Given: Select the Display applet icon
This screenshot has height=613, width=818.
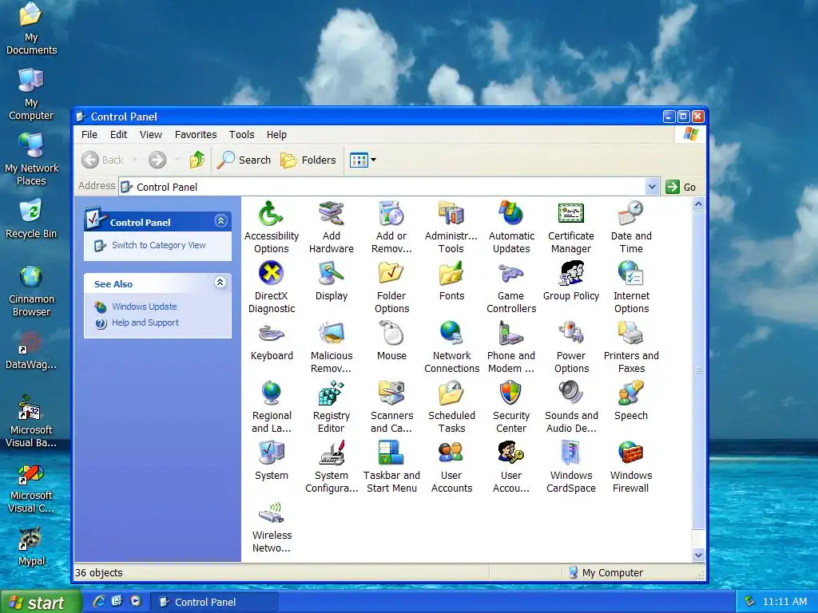Looking at the screenshot, I should point(332,273).
